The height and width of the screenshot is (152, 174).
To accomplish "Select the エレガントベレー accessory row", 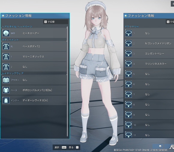I will click(149, 54).
